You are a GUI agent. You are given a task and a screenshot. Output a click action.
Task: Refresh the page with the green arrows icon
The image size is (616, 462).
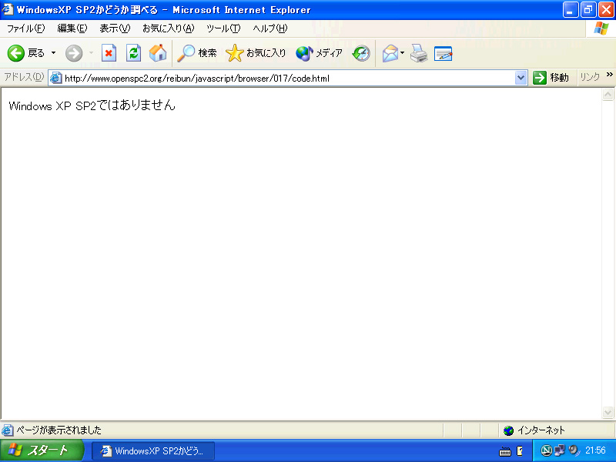(x=133, y=53)
